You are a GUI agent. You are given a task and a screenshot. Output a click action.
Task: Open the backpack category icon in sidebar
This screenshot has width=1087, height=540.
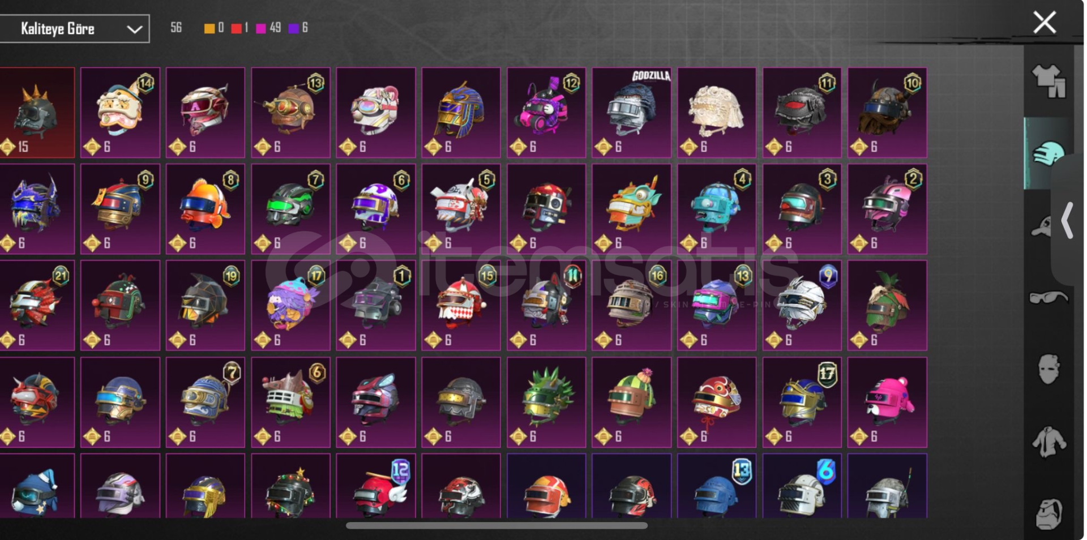click(x=1049, y=513)
